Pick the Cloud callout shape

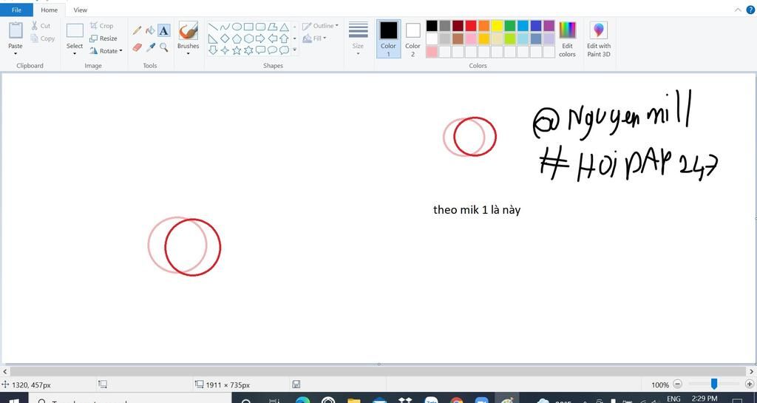tap(285, 50)
